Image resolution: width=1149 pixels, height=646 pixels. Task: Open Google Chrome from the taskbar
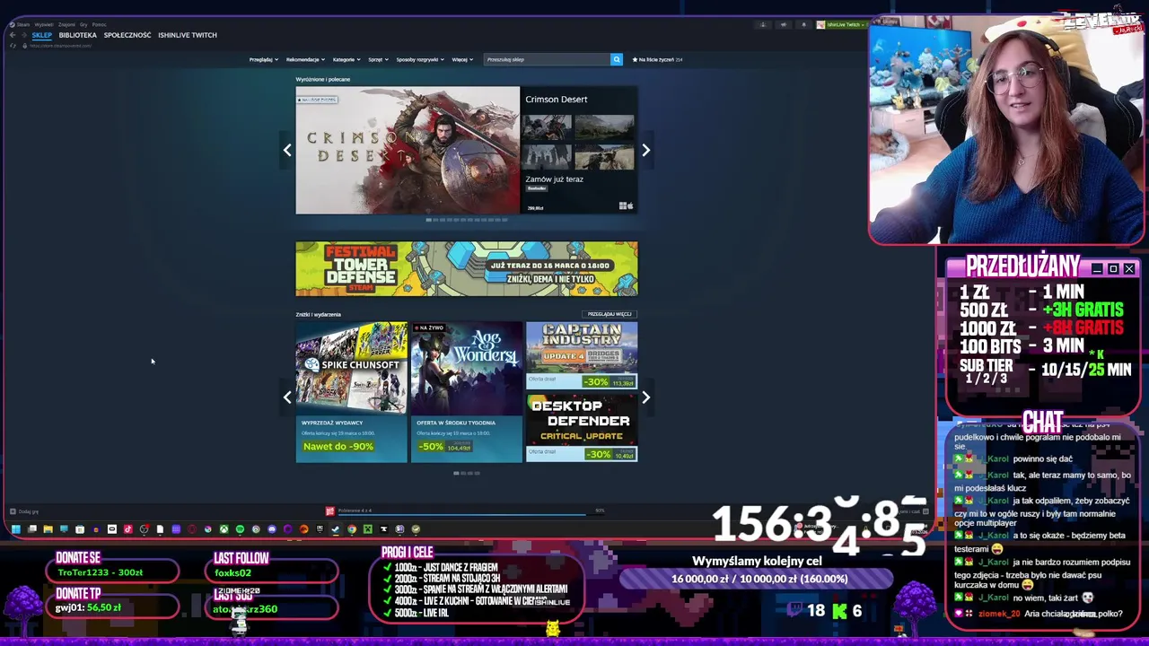point(352,529)
